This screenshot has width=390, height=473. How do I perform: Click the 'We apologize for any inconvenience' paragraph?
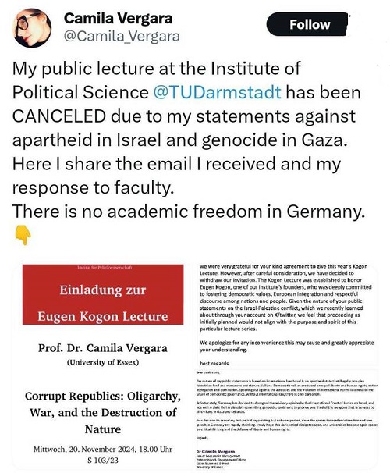[286, 347]
